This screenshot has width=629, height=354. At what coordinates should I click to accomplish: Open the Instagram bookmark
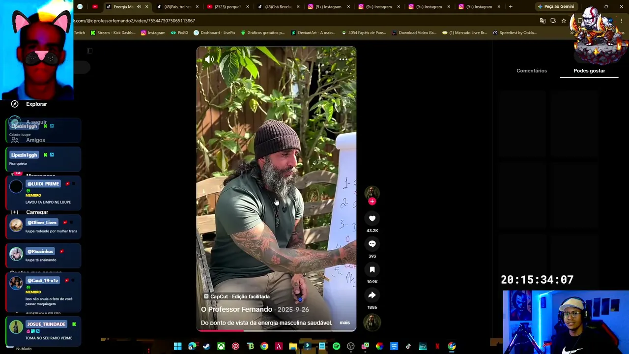(x=153, y=33)
